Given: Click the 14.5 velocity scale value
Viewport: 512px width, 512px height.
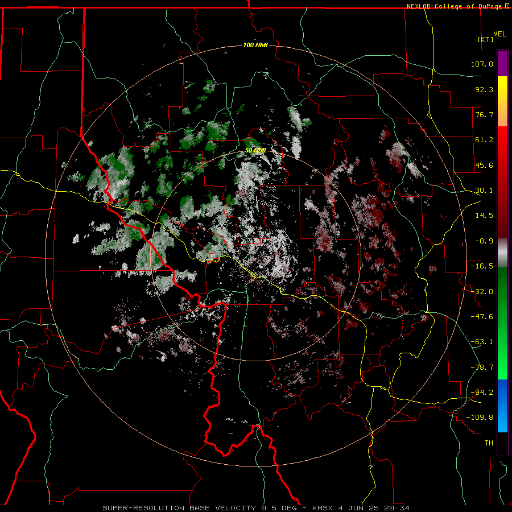Looking at the screenshot, I should pos(484,216).
